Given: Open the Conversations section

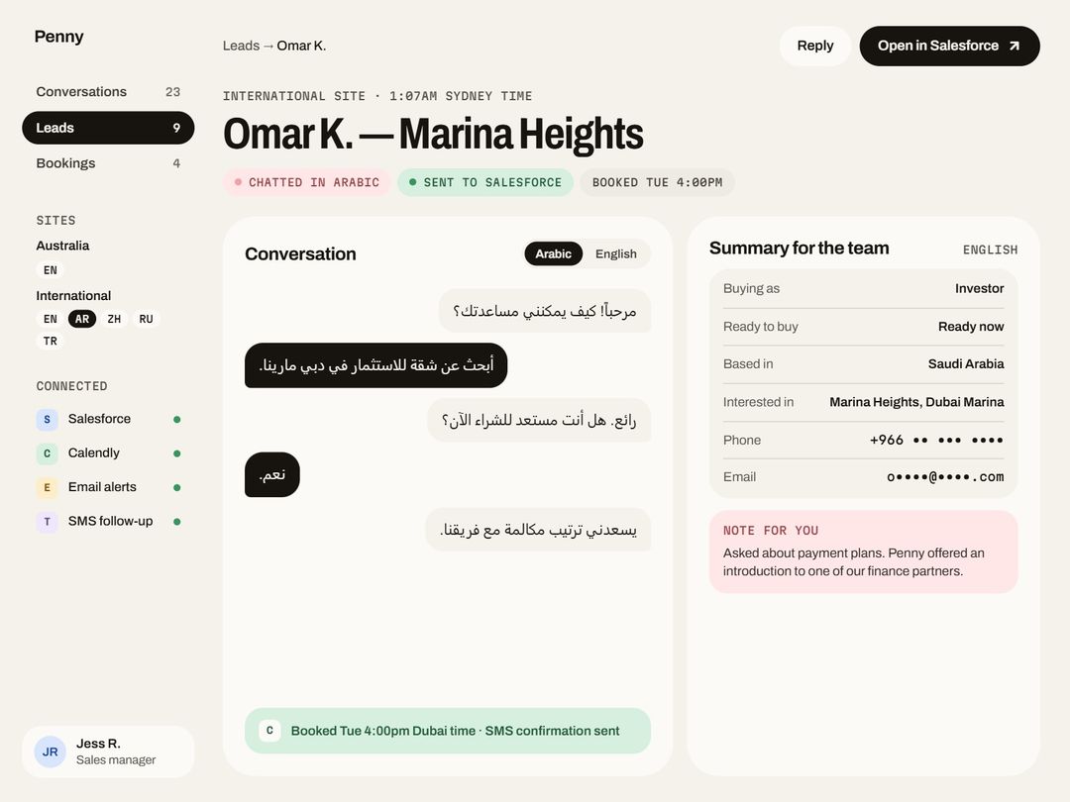Looking at the screenshot, I should 108,91.
